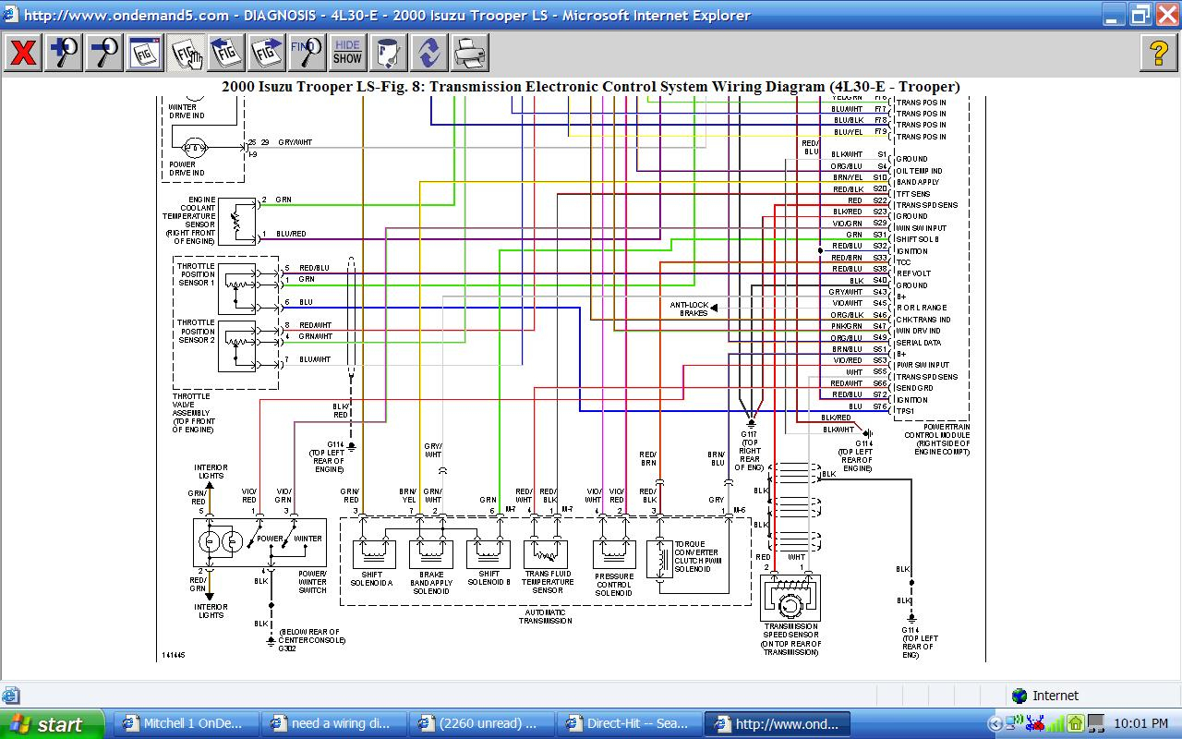This screenshot has height=739, width=1182.
Task: Click the blue refresh arrows icon
Action: pyautogui.click(x=428, y=53)
